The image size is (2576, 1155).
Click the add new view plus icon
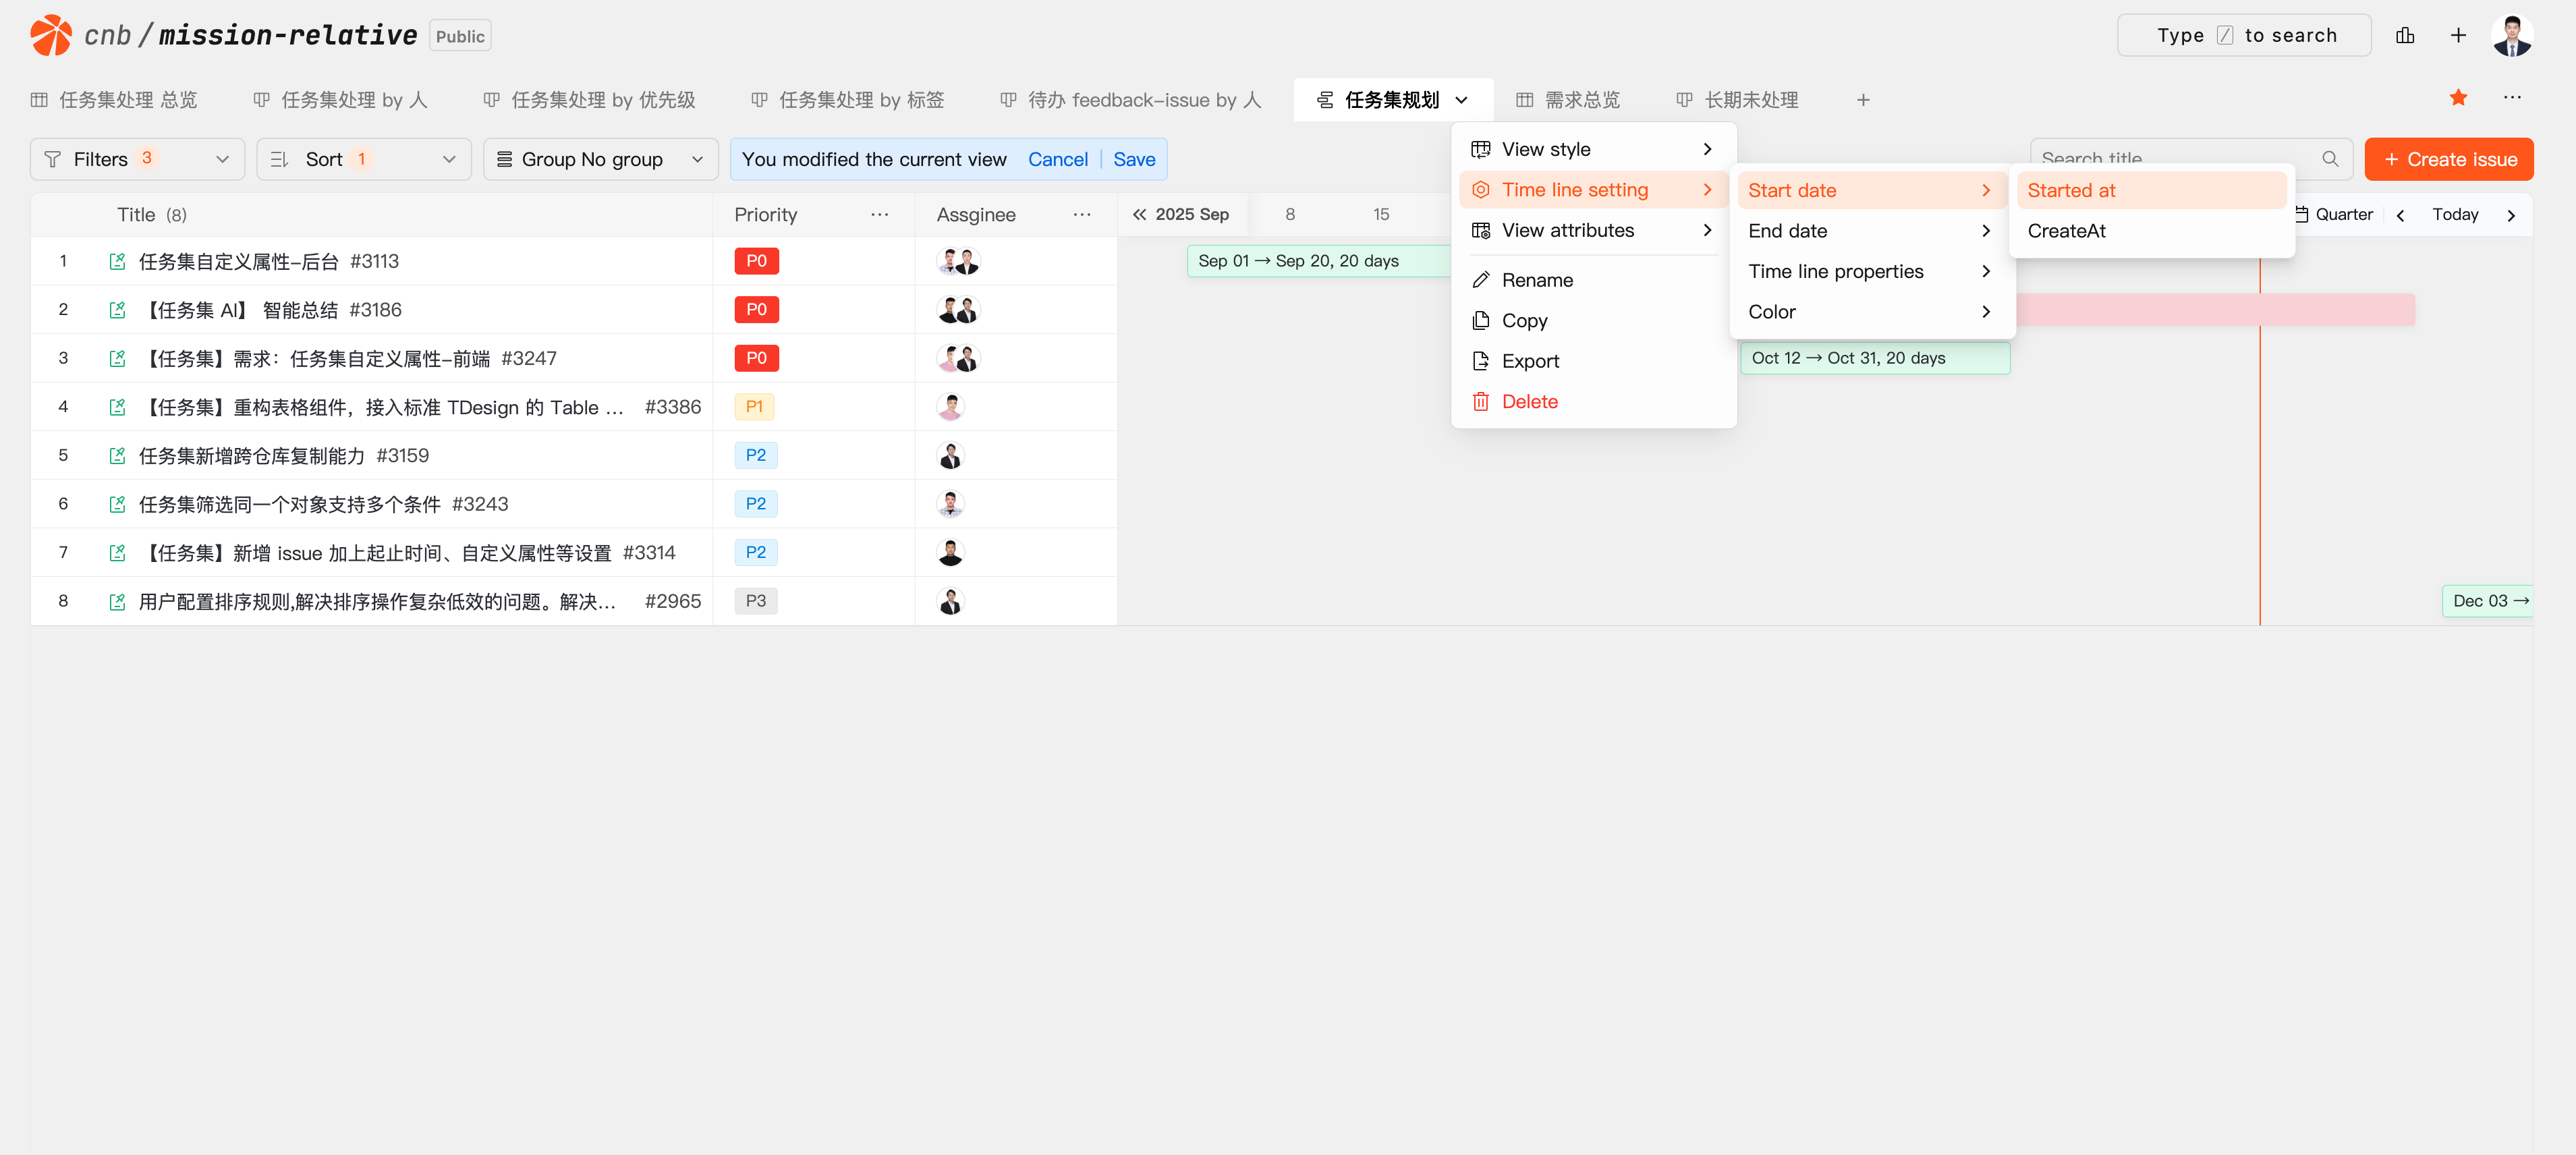coord(1862,100)
